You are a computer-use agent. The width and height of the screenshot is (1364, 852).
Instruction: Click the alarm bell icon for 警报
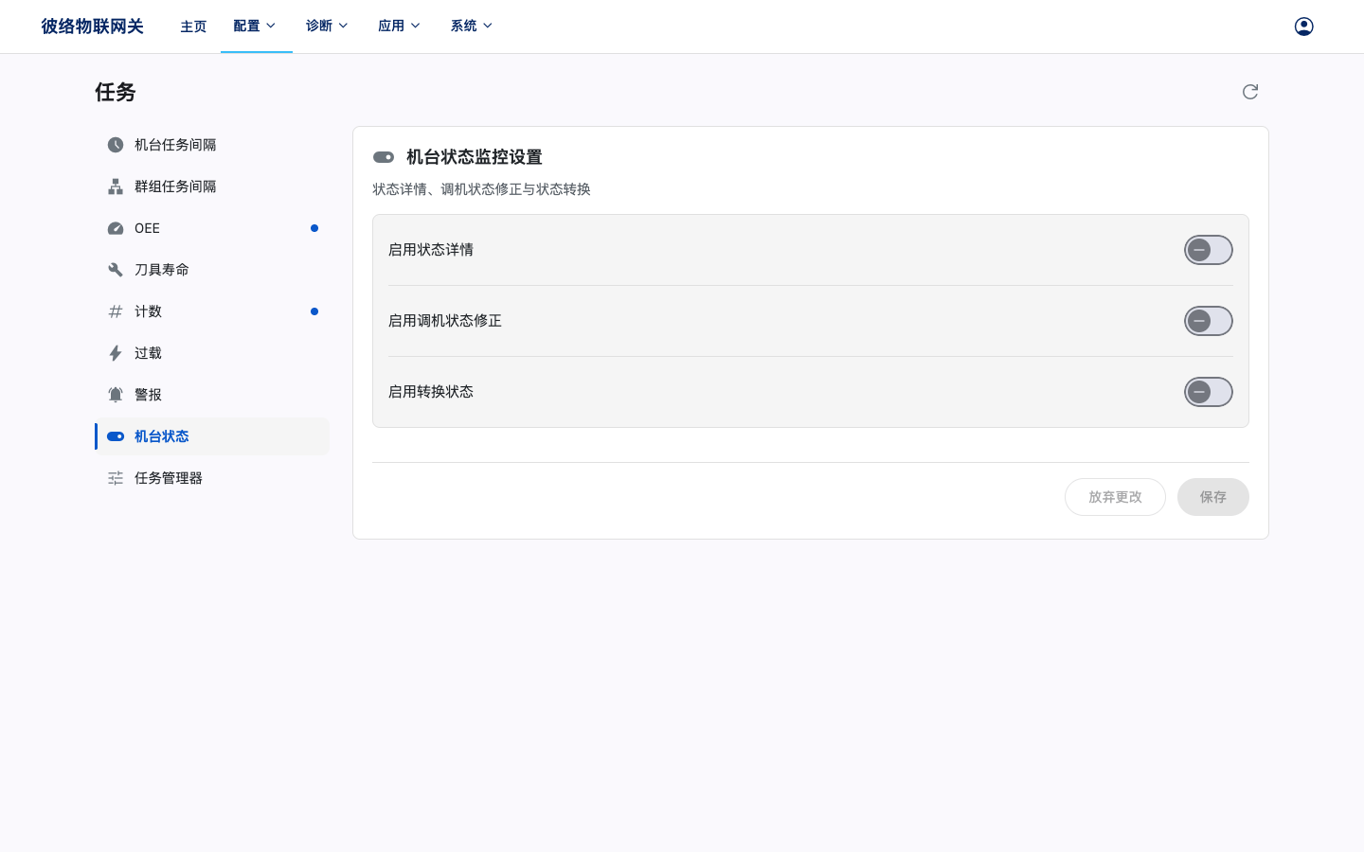tap(116, 395)
